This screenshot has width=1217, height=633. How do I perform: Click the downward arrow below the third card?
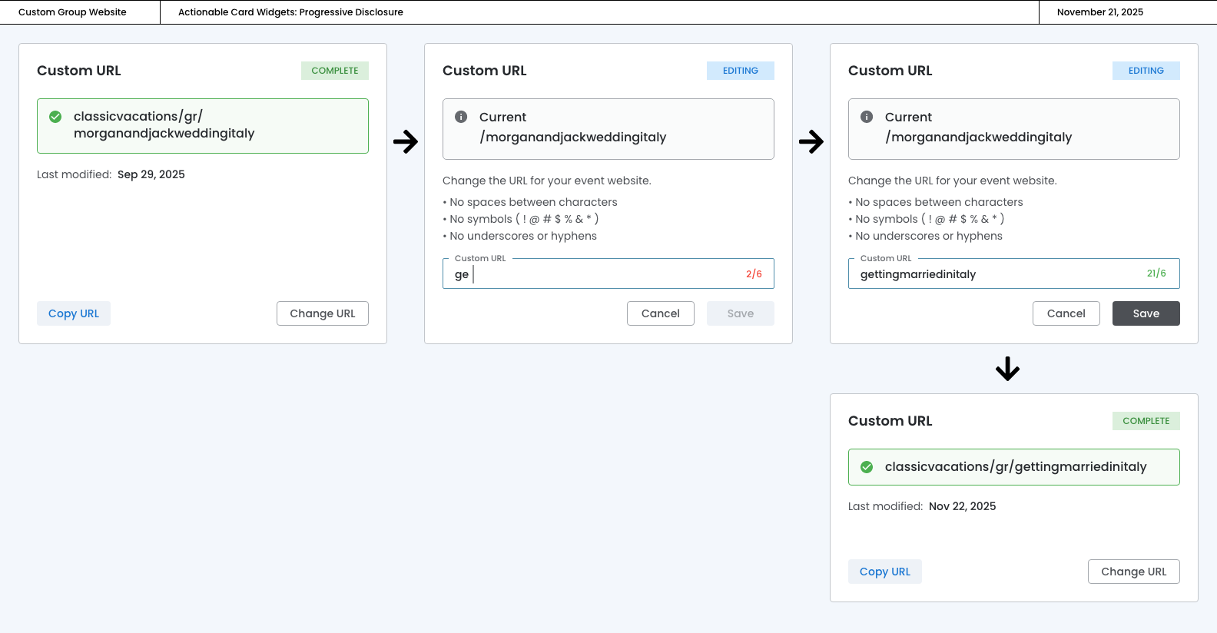tap(1007, 370)
